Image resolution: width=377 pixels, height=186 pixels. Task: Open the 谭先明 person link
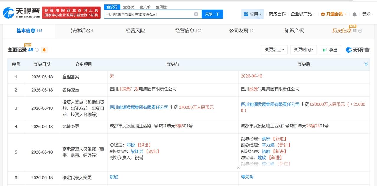pyautogui.click(x=247, y=177)
